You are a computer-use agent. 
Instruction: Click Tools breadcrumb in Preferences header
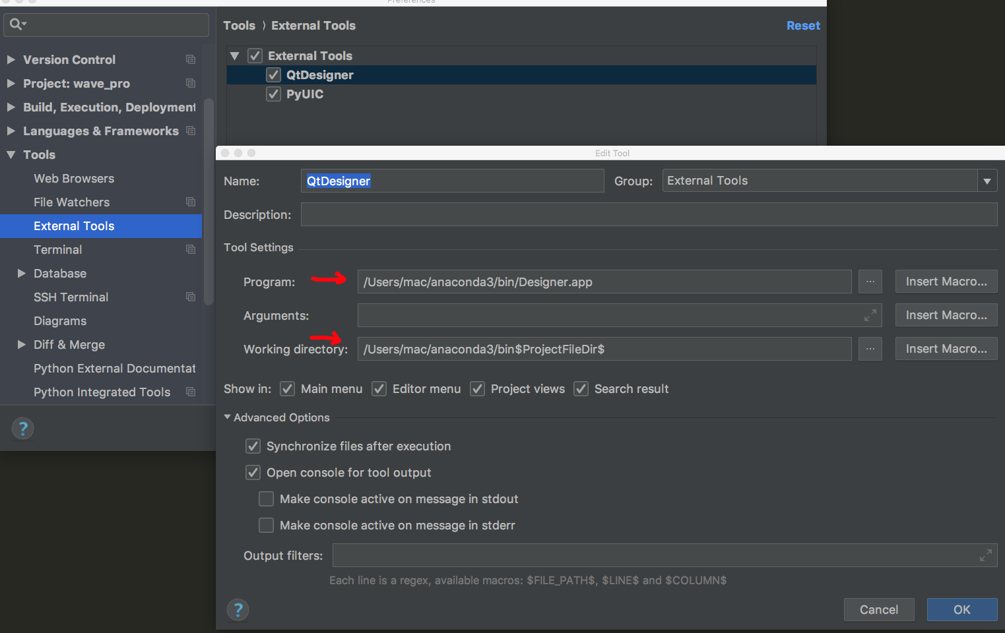239,26
